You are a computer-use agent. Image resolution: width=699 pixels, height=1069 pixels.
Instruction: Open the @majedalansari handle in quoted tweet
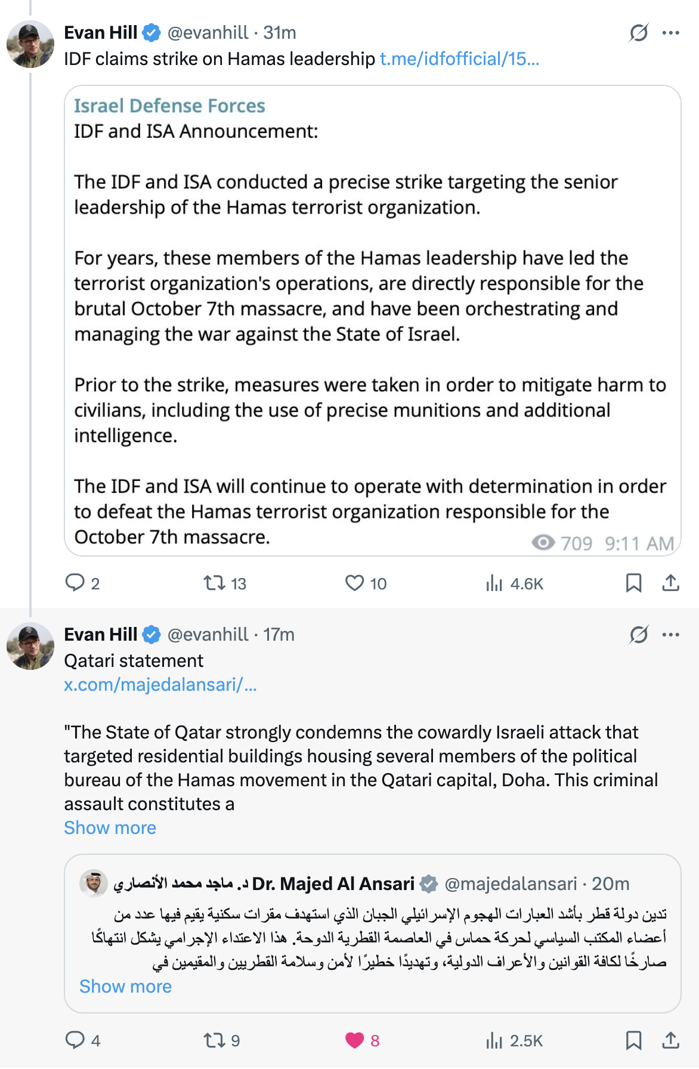(511, 883)
